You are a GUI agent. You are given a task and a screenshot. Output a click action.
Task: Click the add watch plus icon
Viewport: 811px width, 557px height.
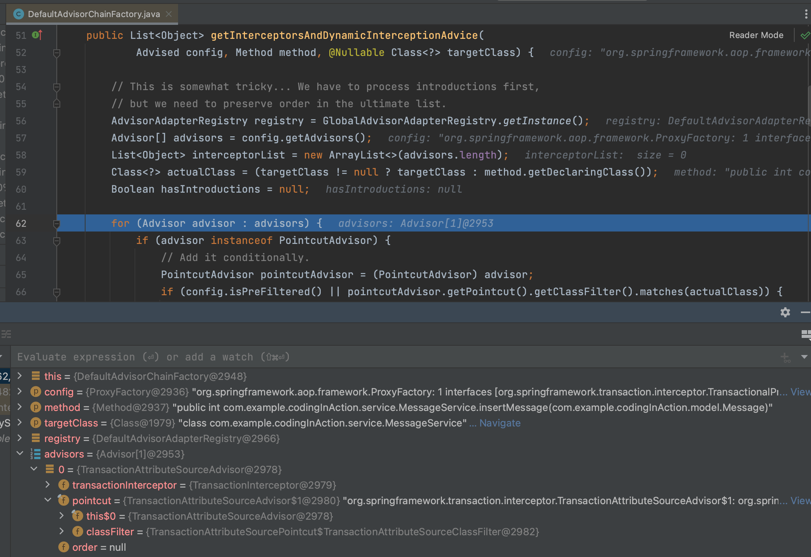click(785, 357)
